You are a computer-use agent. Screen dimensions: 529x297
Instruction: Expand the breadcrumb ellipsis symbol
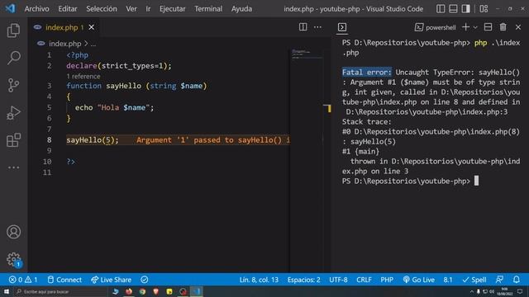(x=93, y=44)
